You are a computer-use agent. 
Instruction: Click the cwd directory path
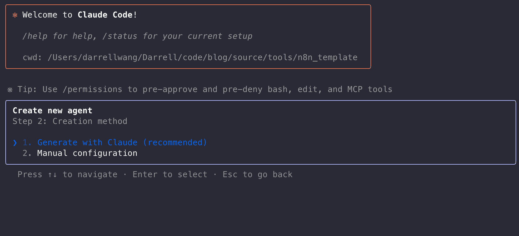click(x=202, y=58)
